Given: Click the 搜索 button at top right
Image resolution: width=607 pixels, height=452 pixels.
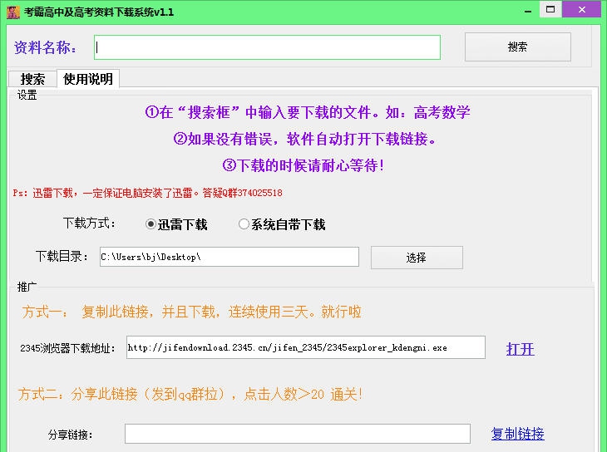Looking at the screenshot, I should (517, 47).
